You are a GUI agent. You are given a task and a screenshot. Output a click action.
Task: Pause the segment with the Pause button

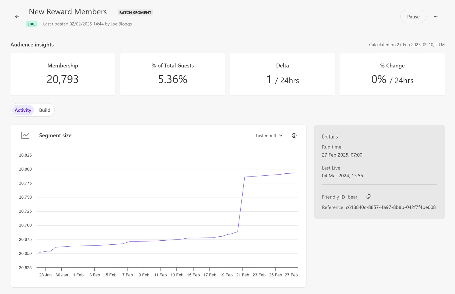point(413,16)
